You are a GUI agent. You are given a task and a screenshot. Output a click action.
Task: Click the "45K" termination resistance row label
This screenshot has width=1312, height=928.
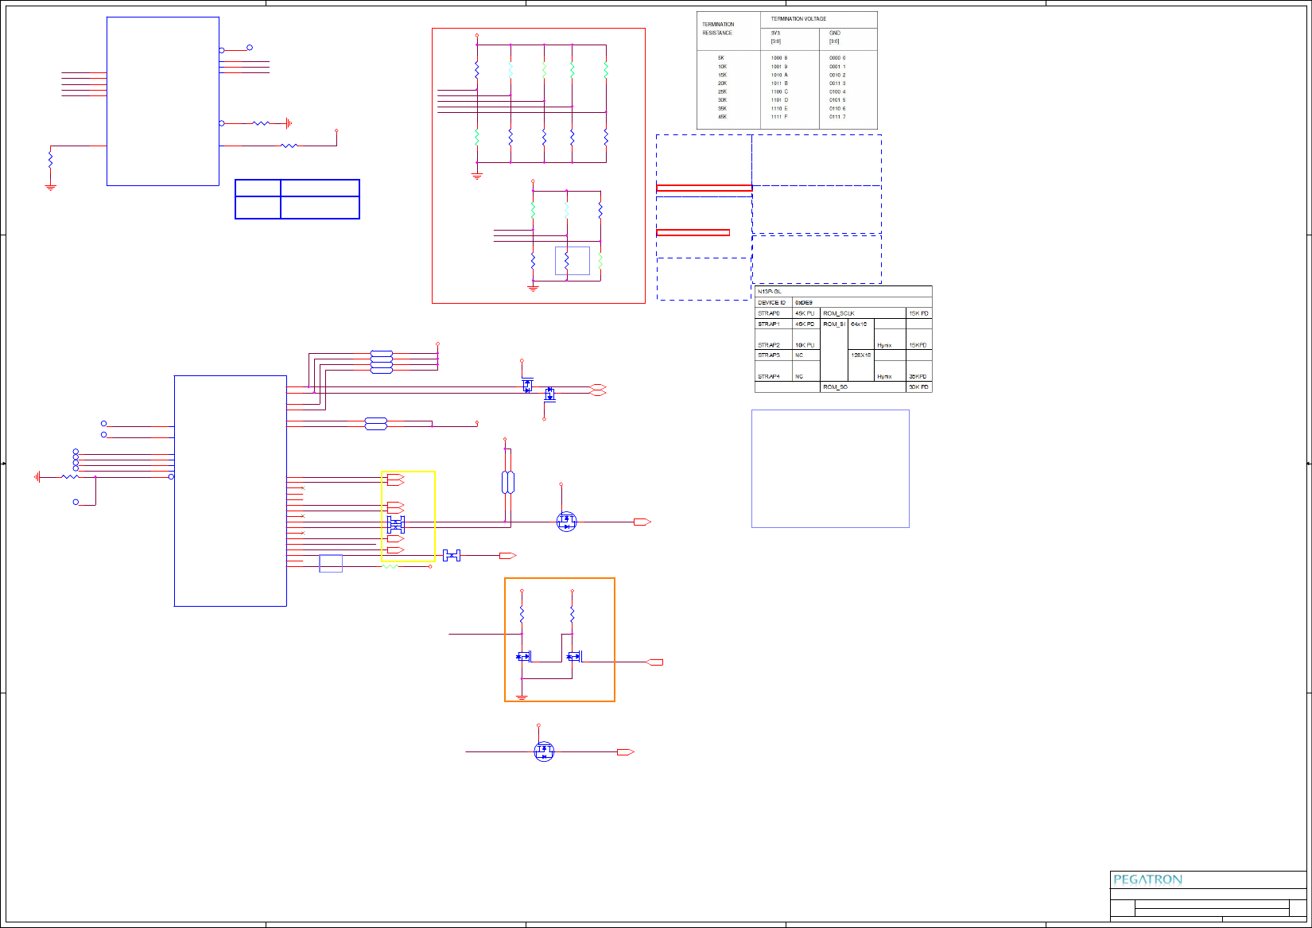pos(722,117)
